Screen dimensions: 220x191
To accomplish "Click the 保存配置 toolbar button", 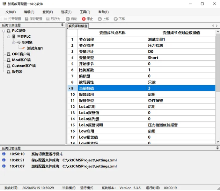I will click(34, 19).
